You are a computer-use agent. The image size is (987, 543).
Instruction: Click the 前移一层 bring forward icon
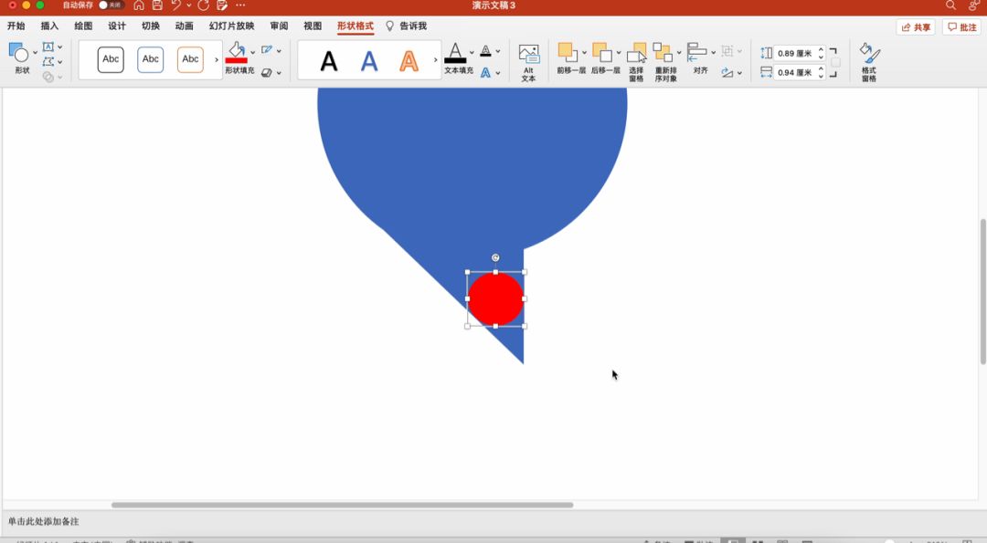pyautogui.click(x=568, y=52)
